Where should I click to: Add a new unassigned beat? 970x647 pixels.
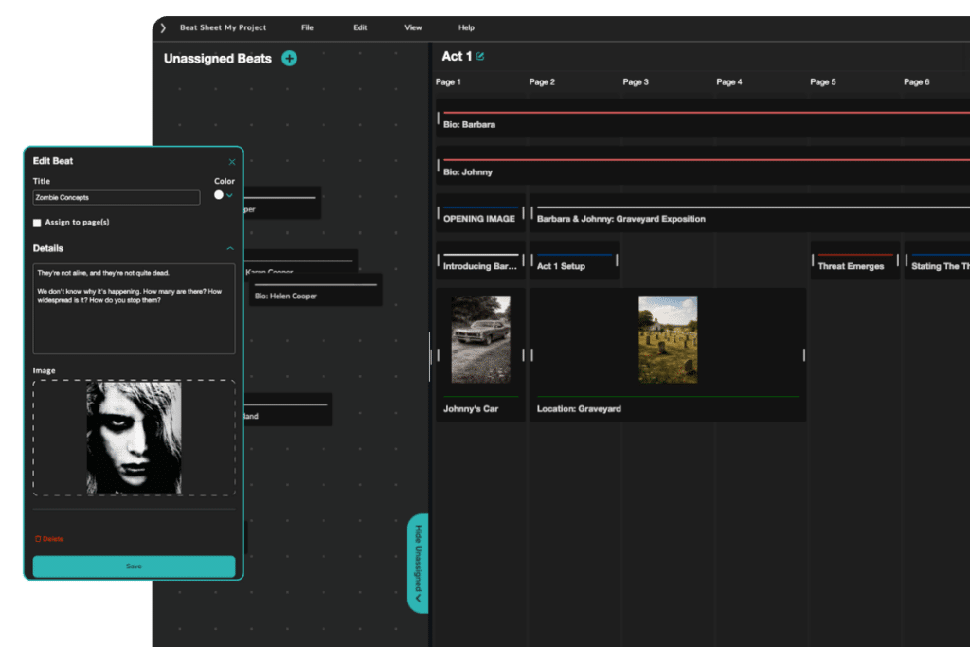click(x=289, y=58)
